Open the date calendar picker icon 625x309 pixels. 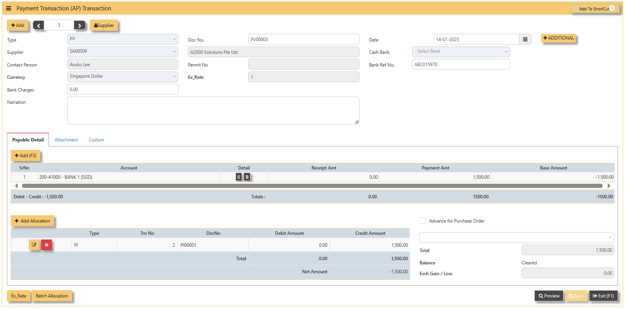[525, 39]
